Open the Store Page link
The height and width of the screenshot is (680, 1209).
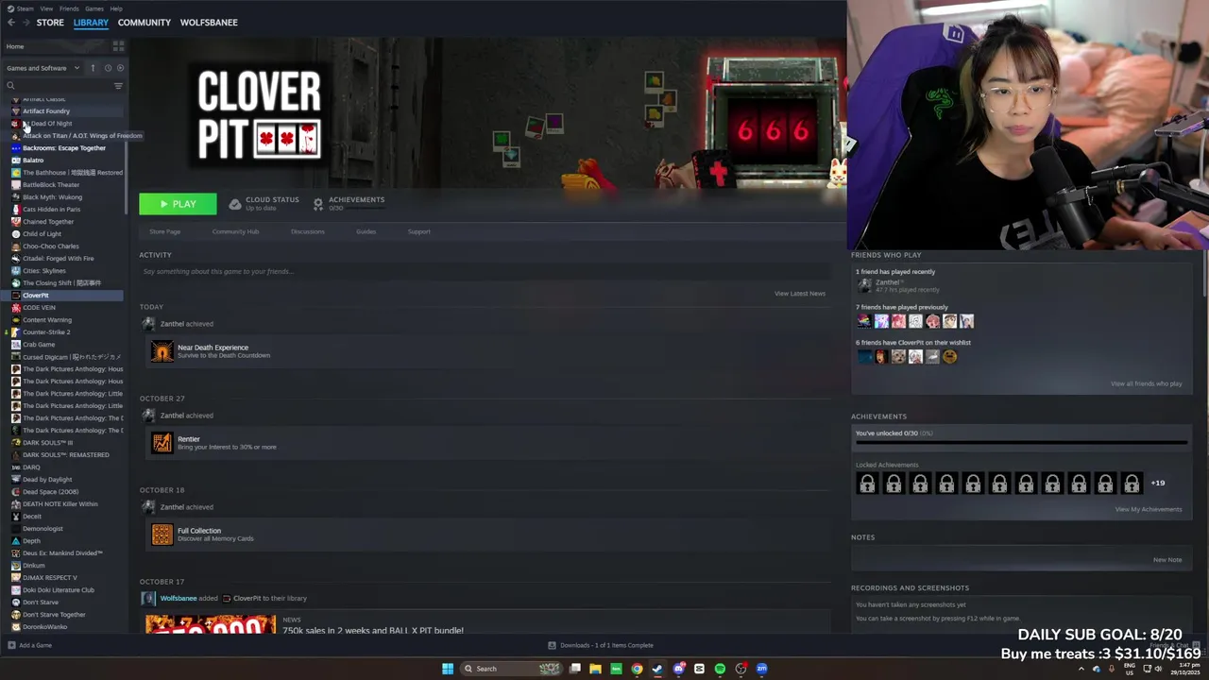click(x=164, y=231)
